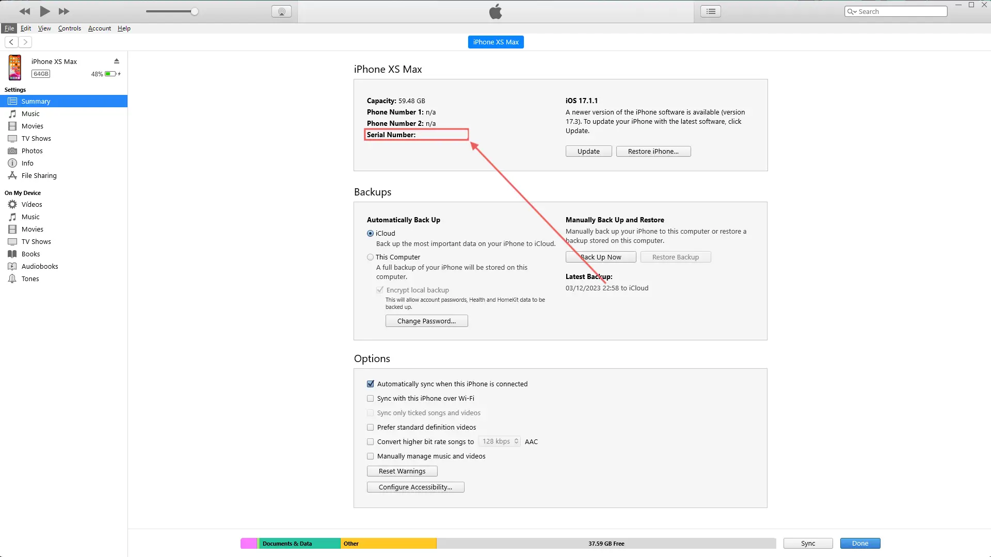This screenshot has height=557, width=991.
Task: Click the fast-forward next track icon
Action: 64,11
